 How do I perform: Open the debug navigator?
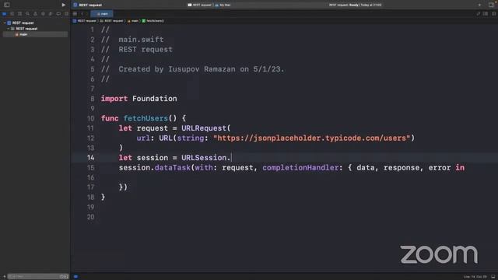pos(51,14)
